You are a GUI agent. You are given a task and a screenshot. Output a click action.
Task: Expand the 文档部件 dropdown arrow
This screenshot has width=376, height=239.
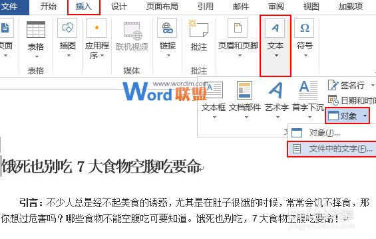point(246,117)
